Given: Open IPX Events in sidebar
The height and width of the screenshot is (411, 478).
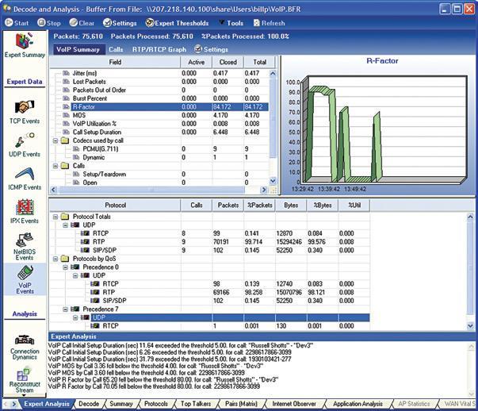Looking at the screenshot, I should click(x=25, y=212).
